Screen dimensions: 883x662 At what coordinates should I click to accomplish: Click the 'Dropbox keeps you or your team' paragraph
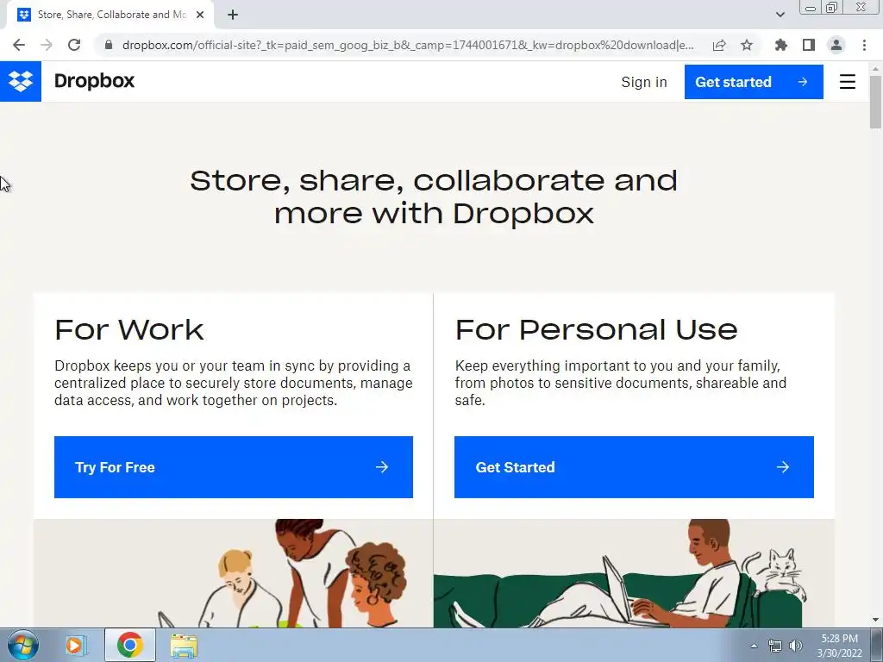point(234,383)
